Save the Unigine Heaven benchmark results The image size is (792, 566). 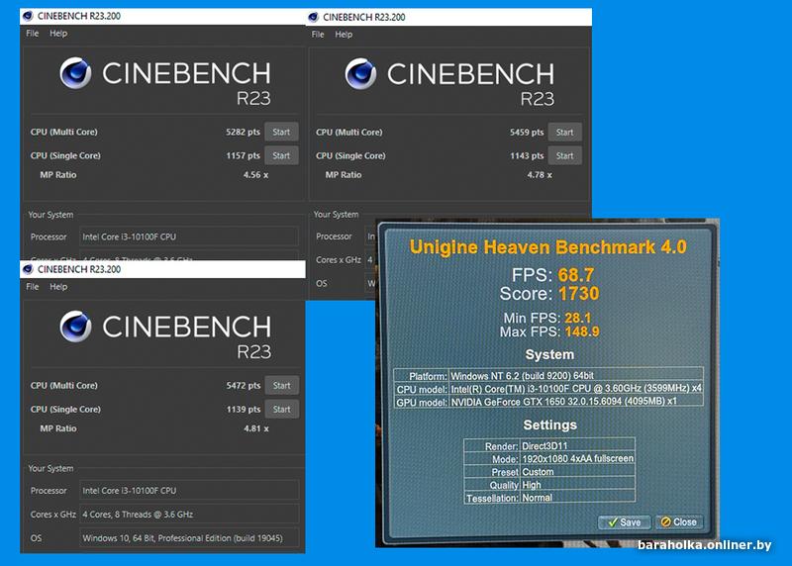pos(624,521)
